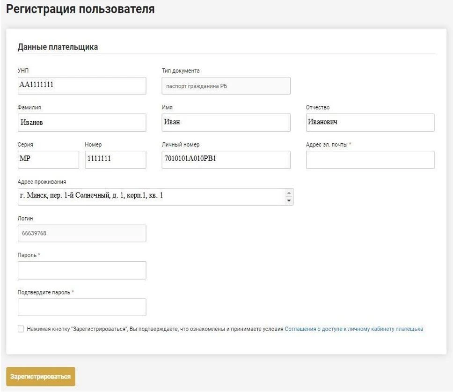Open the Соглашения о доступе к личному кабинету link
Screen dimensions: 453x392
click(x=354, y=329)
